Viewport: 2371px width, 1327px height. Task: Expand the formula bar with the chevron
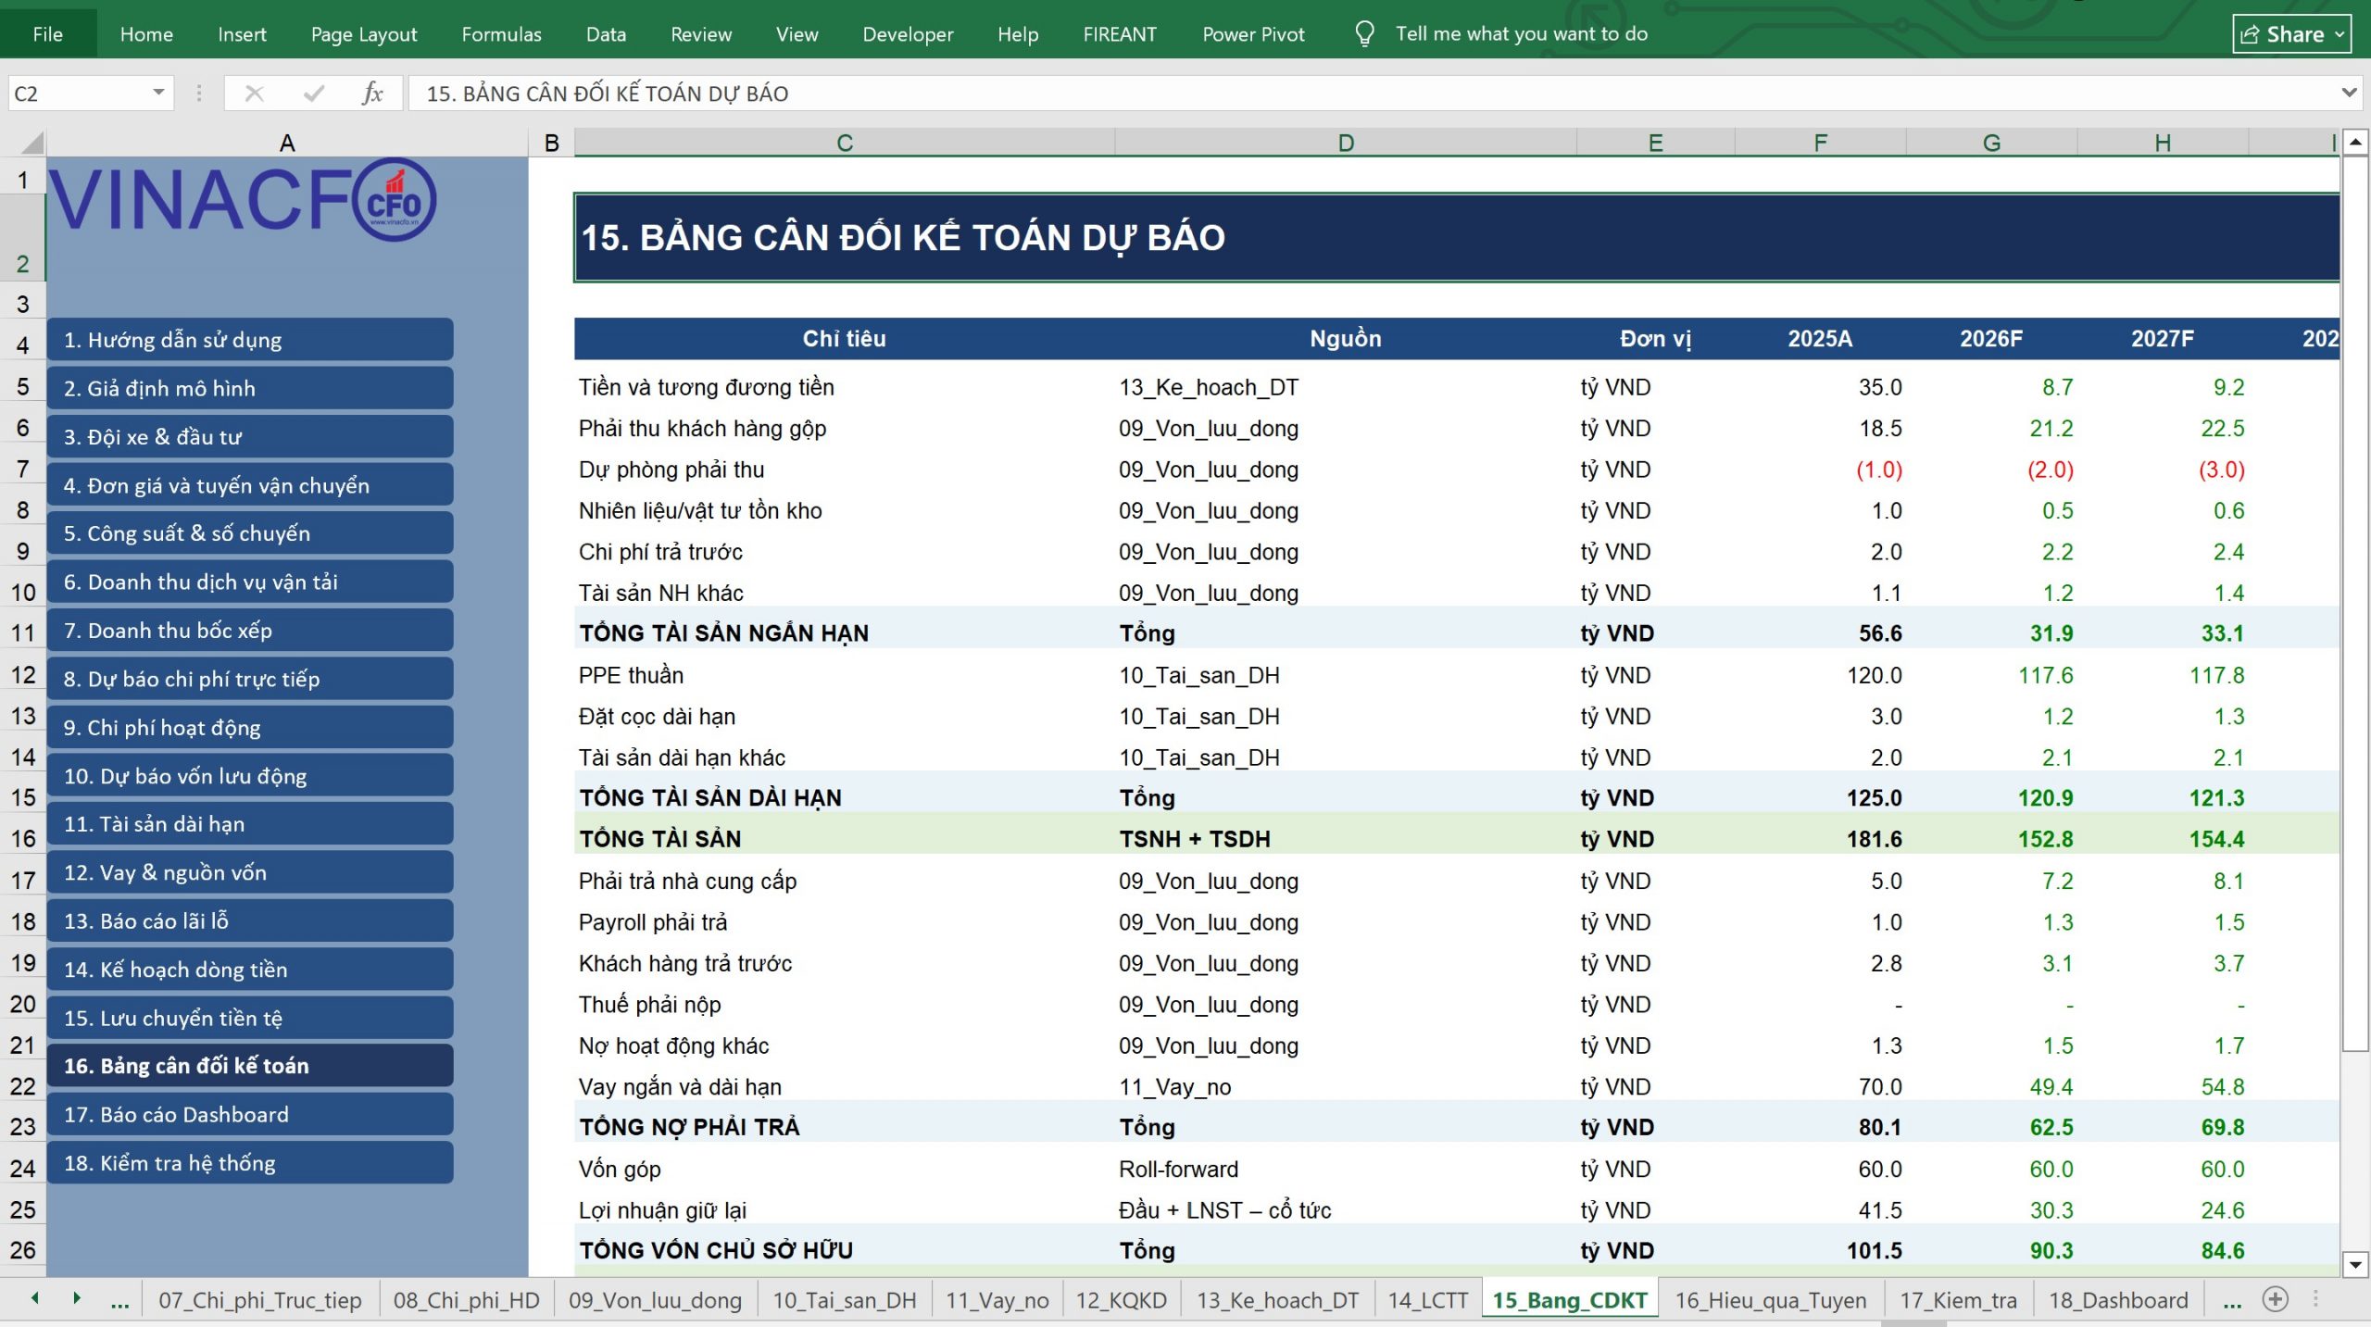coord(2349,93)
